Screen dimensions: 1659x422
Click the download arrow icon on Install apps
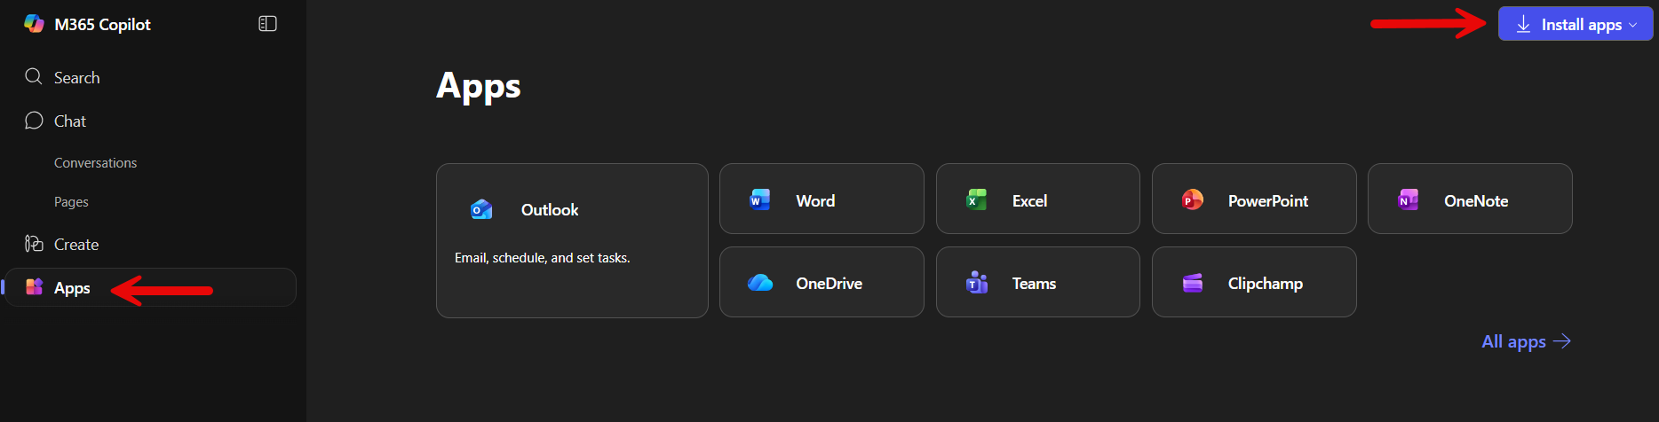pyautogui.click(x=1523, y=24)
